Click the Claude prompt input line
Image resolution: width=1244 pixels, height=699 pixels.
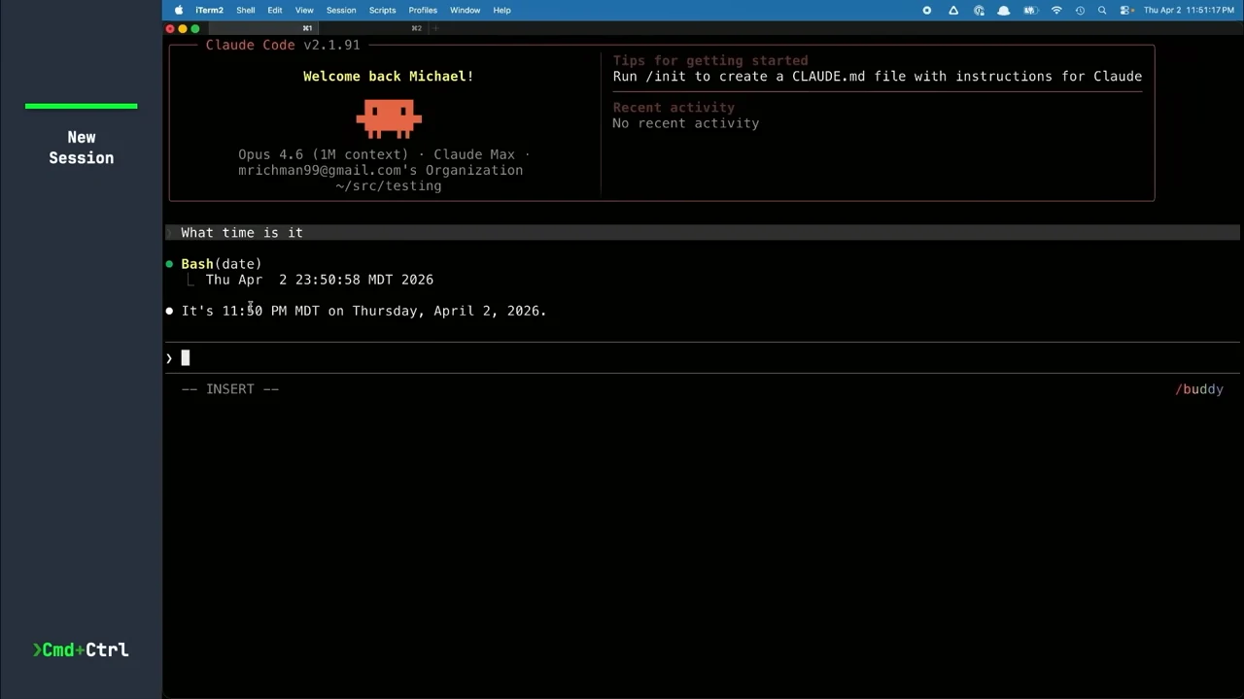705,358
